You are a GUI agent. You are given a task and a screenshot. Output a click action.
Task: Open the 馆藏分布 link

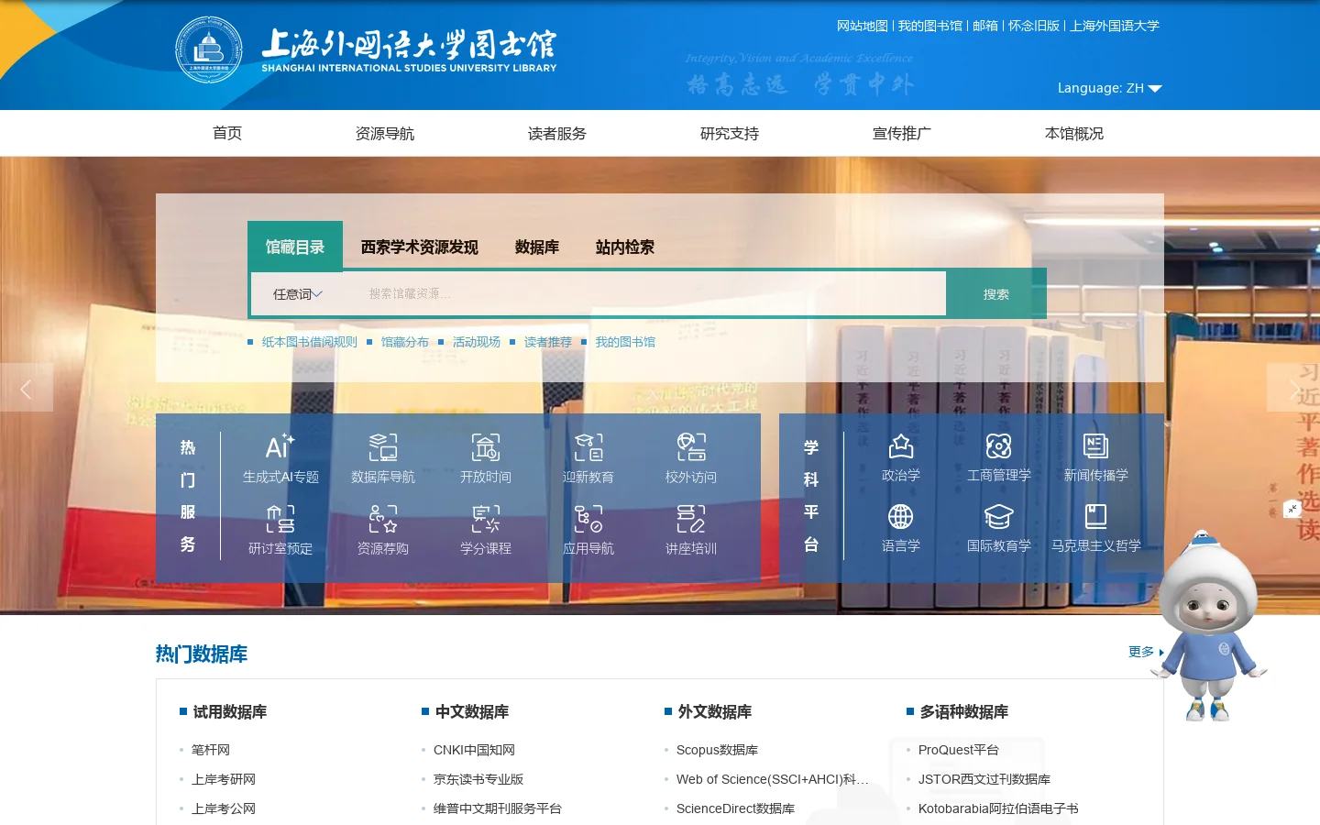[405, 342]
